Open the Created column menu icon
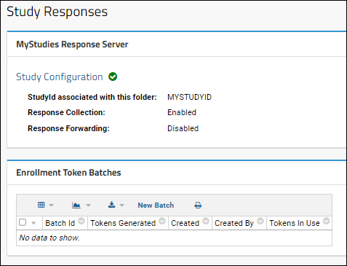 point(206,221)
